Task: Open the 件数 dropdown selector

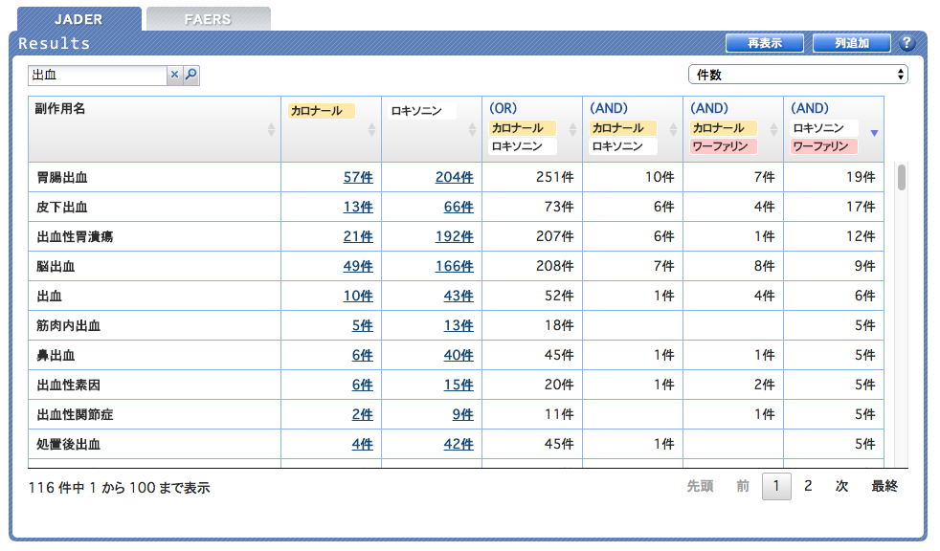Action: point(797,75)
